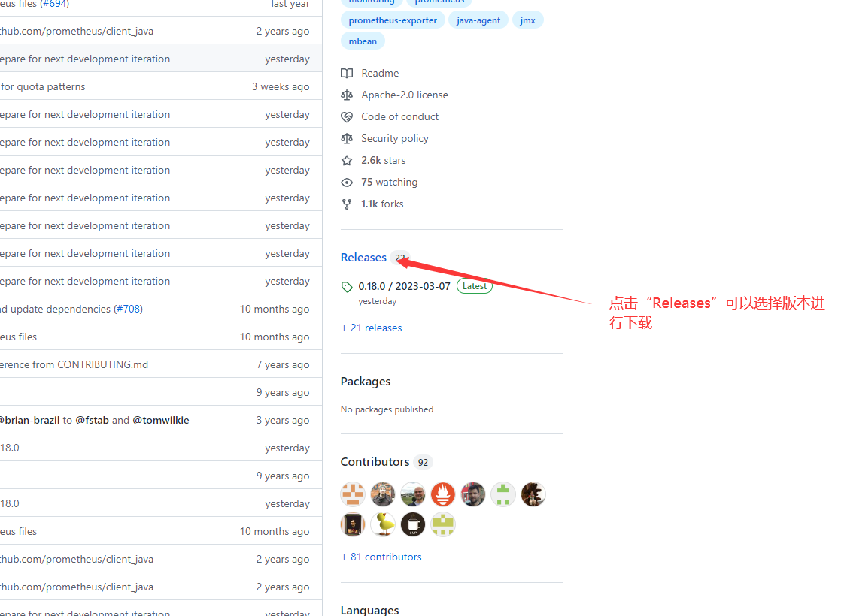Open the coffee mug contributor avatar
Viewport: 844px width, 616px height.
point(413,524)
